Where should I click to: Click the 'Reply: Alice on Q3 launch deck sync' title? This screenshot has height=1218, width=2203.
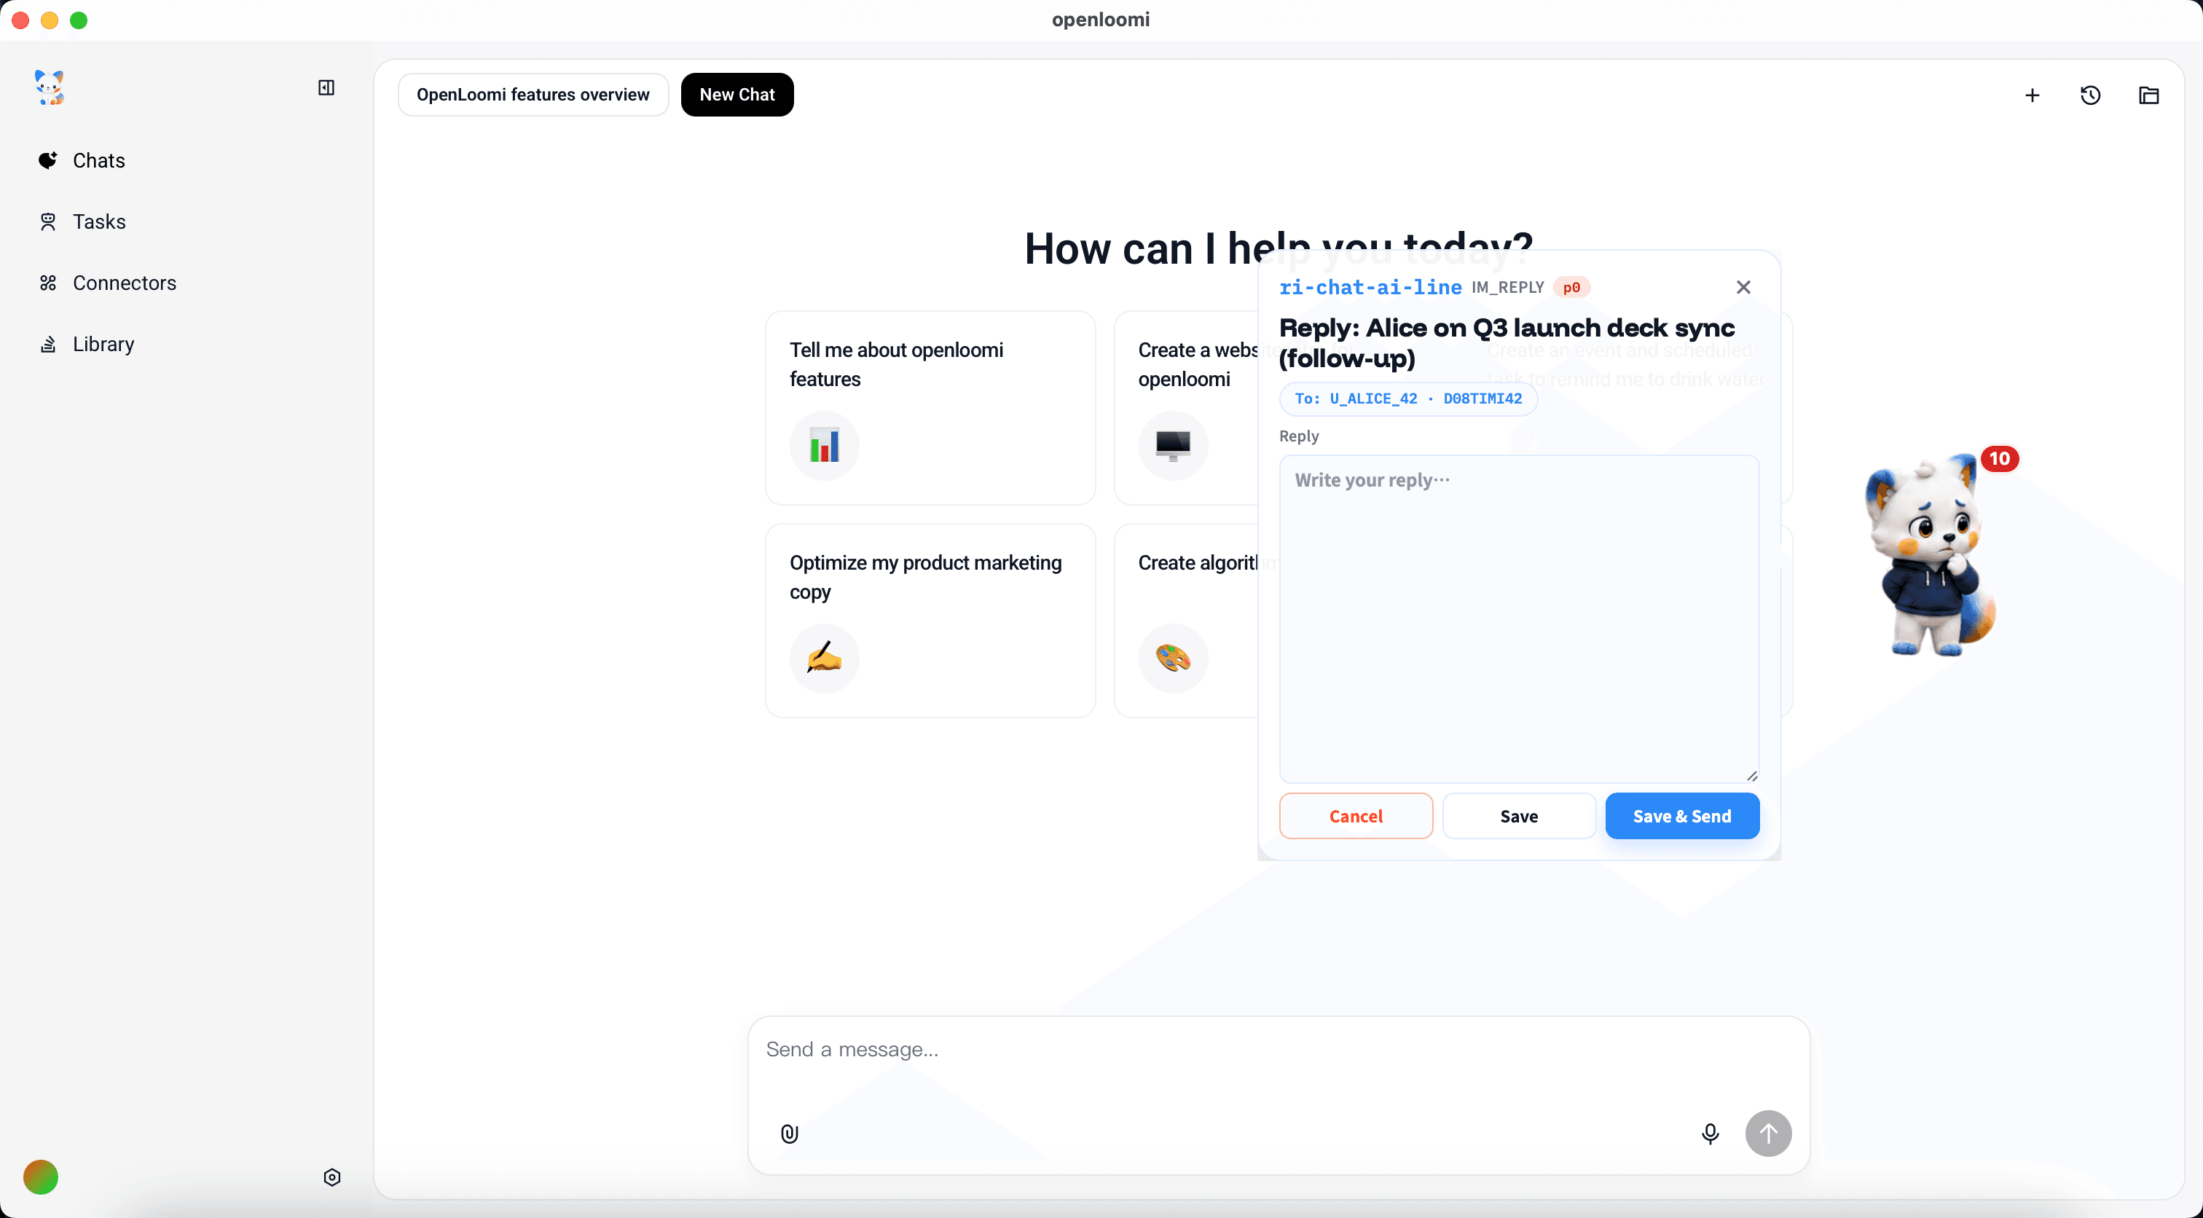[x=1506, y=343]
